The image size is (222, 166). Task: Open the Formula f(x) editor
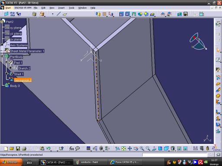coord(72,148)
